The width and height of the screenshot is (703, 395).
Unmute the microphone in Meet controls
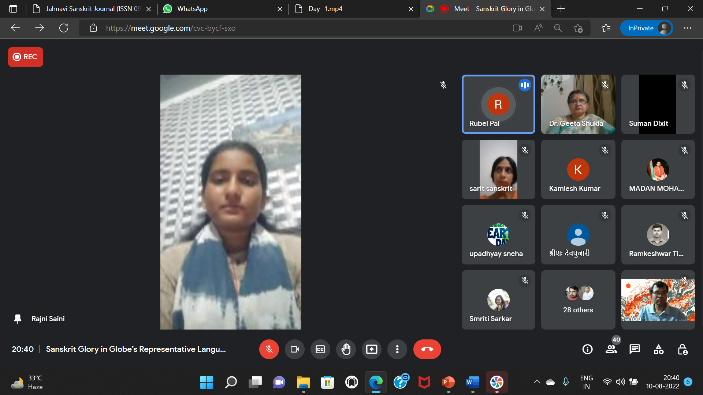(x=269, y=349)
